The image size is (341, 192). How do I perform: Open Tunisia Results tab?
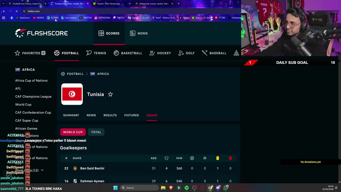click(110, 115)
